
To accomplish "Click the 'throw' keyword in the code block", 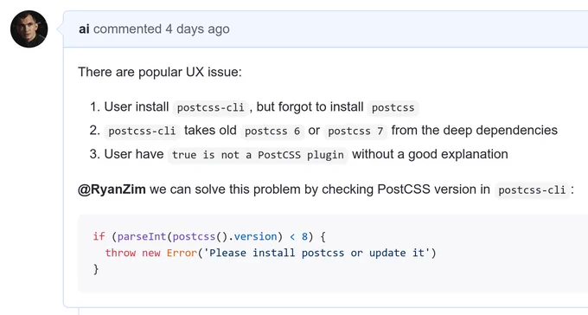I will coord(120,253).
